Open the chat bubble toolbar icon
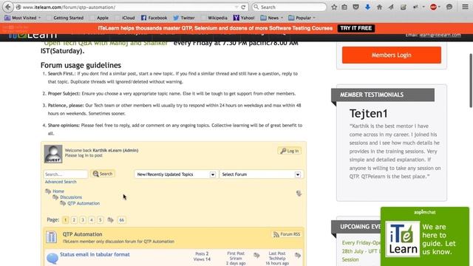Image resolution: width=473 pixels, height=266 pixels. click(449, 7)
